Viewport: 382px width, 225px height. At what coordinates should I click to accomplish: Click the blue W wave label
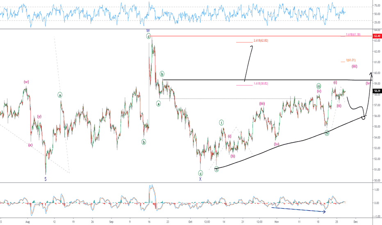tap(148, 31)
